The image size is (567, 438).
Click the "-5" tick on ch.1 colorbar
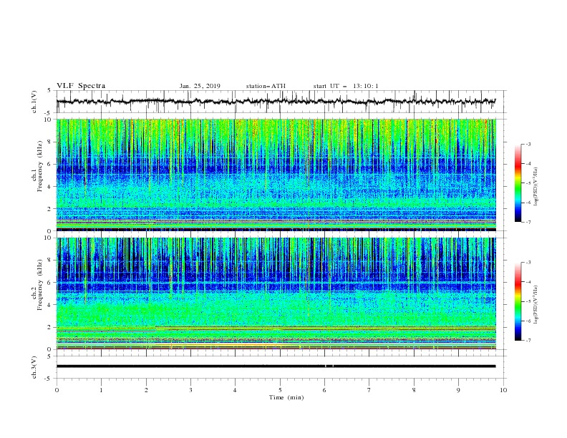(x=528, y=183)
